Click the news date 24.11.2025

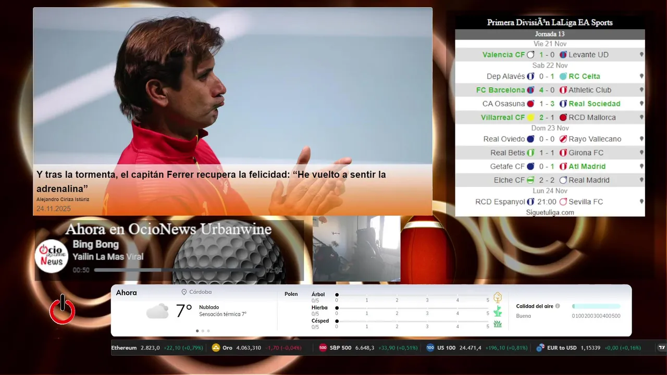pyautogui.click(x=53, y=209)
